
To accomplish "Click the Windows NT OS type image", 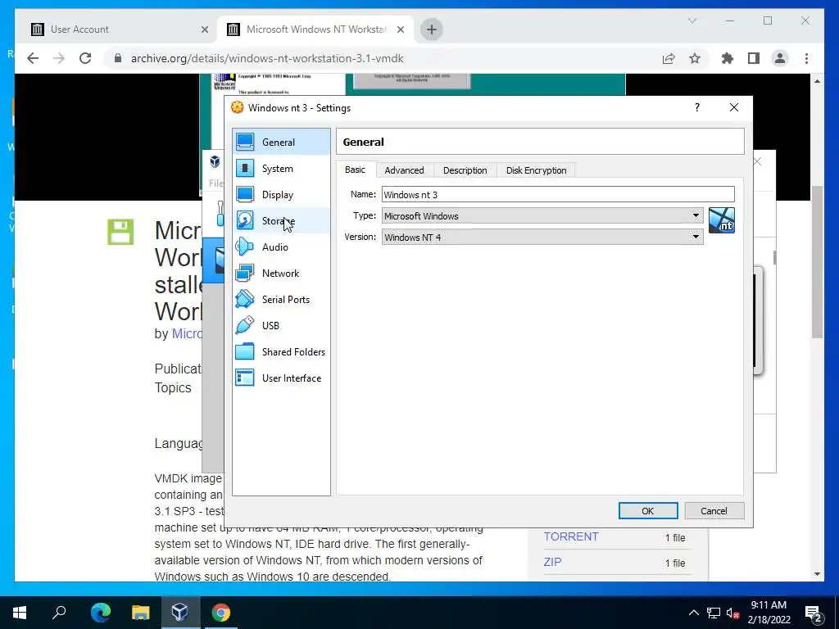I will (721, 220).
